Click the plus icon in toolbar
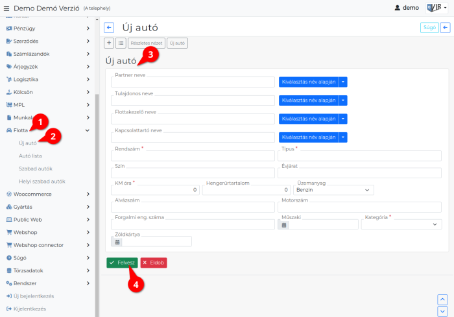This screenshot has height=317, width=454. (109, 43)
